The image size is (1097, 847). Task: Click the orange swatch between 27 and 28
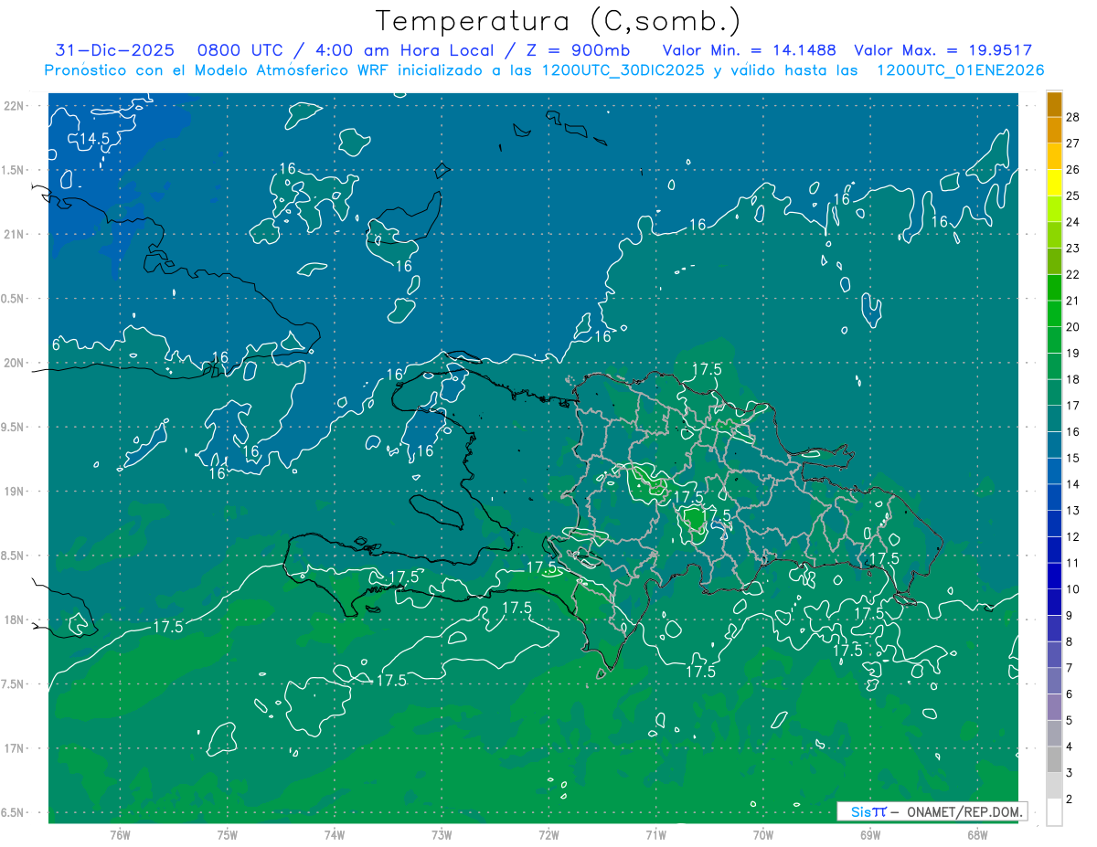coord(1054,130)
